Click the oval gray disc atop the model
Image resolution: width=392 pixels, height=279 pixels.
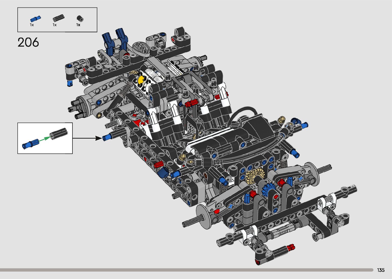(x=141, y=47)
